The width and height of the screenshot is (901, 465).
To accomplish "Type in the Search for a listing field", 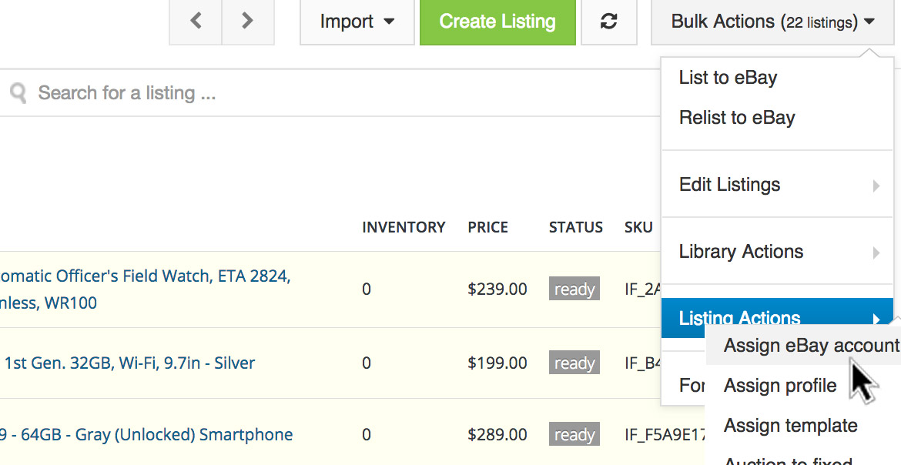I will point(308,93).
